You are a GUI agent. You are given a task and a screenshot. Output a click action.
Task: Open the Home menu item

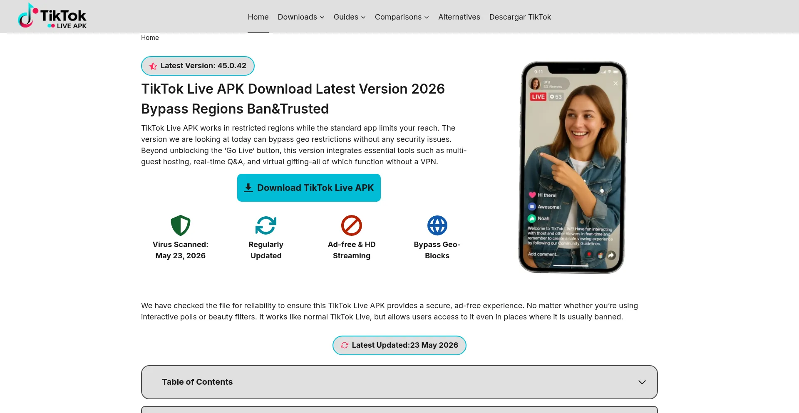(258, 17)
